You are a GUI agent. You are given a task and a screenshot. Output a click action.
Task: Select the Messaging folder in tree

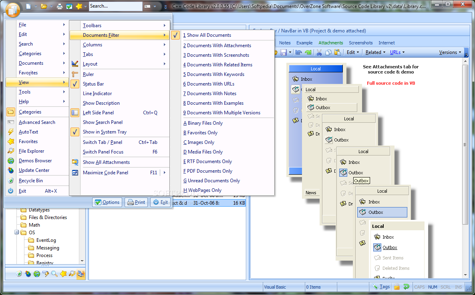pyautogui.click(x=48, y=248)
